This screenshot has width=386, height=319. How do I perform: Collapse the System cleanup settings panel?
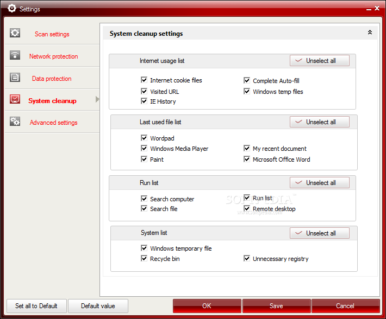coord(370,33)
